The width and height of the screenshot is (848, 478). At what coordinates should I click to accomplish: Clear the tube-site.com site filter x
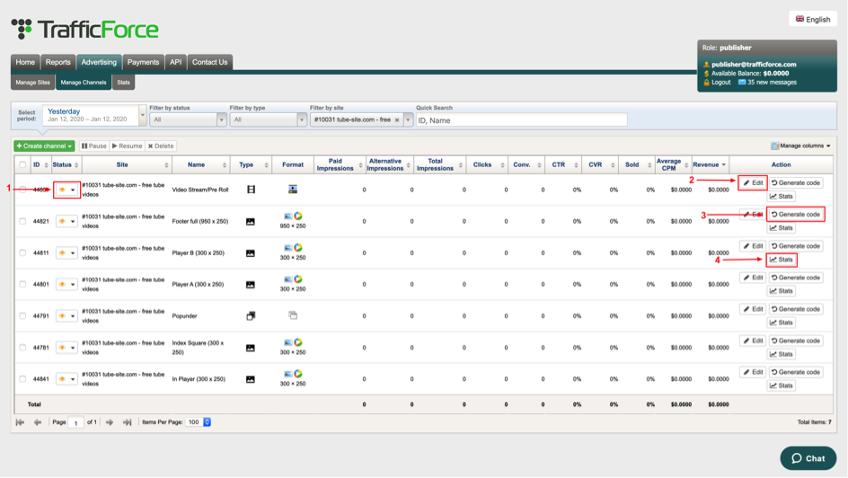point(397,120)
